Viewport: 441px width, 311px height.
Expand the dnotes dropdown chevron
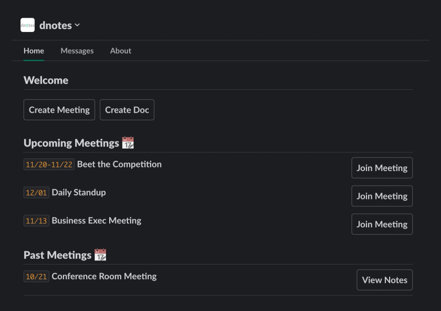[x=77, y=25]
